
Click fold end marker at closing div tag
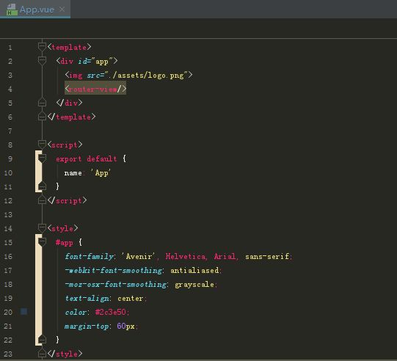42,102
